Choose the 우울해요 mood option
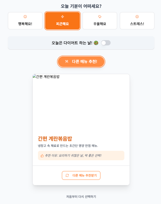161x204 pixels. 100,21
